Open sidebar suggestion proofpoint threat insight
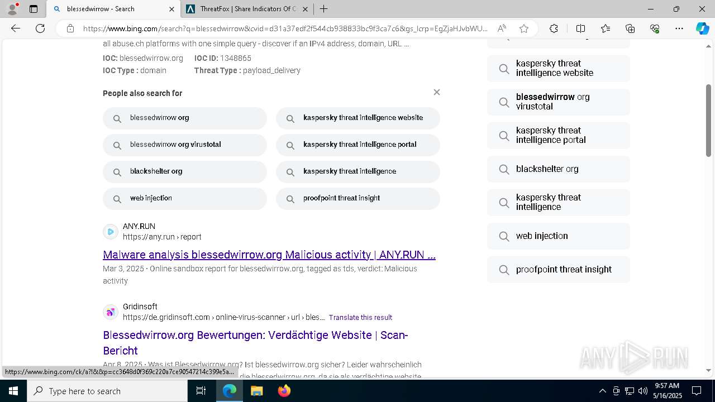The image size is (715, 402). click(559, 269)
